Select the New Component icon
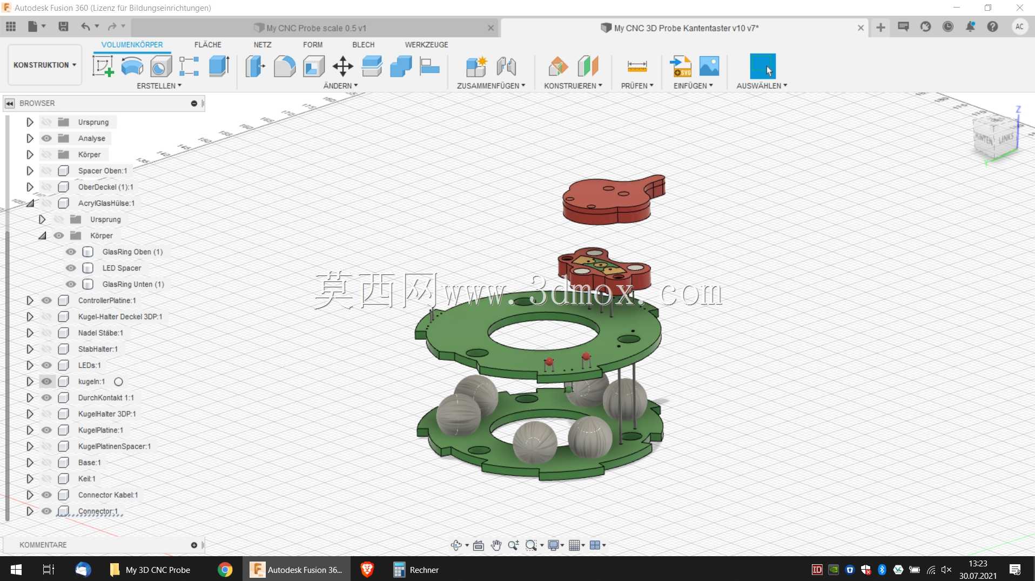The image size is (1035, 581). click(476, 66)
